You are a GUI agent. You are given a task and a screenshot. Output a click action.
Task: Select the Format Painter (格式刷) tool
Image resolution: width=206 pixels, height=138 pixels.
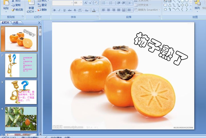pyautogui.click(x=17, y=10)
